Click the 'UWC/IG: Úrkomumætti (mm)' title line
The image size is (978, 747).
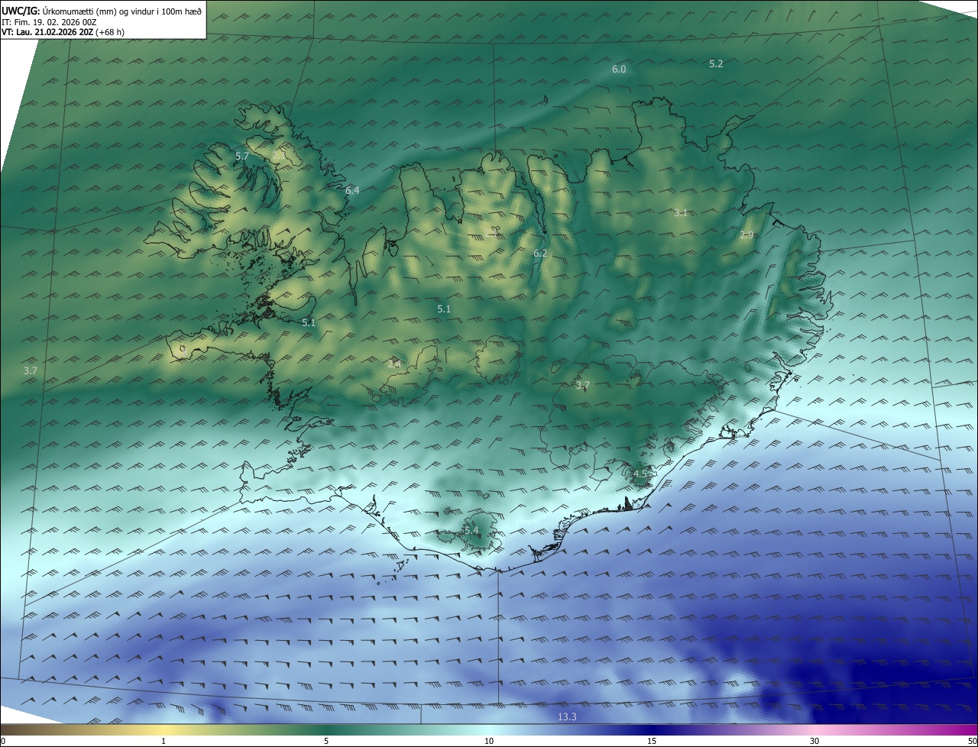(102, 11)
